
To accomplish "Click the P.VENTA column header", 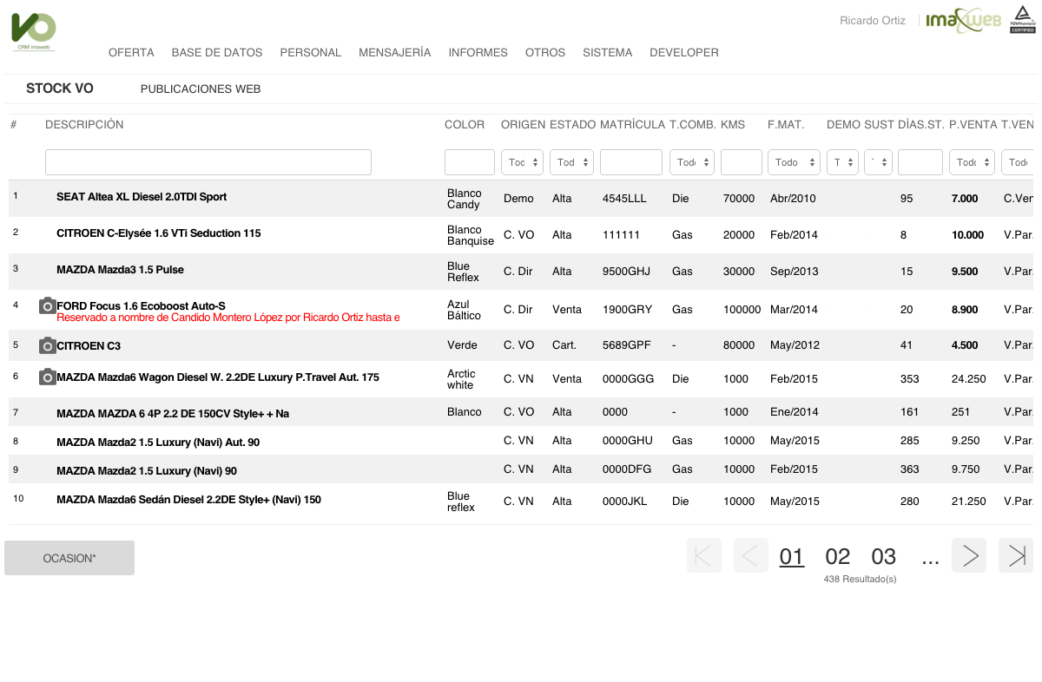I will tap(973, 125).
